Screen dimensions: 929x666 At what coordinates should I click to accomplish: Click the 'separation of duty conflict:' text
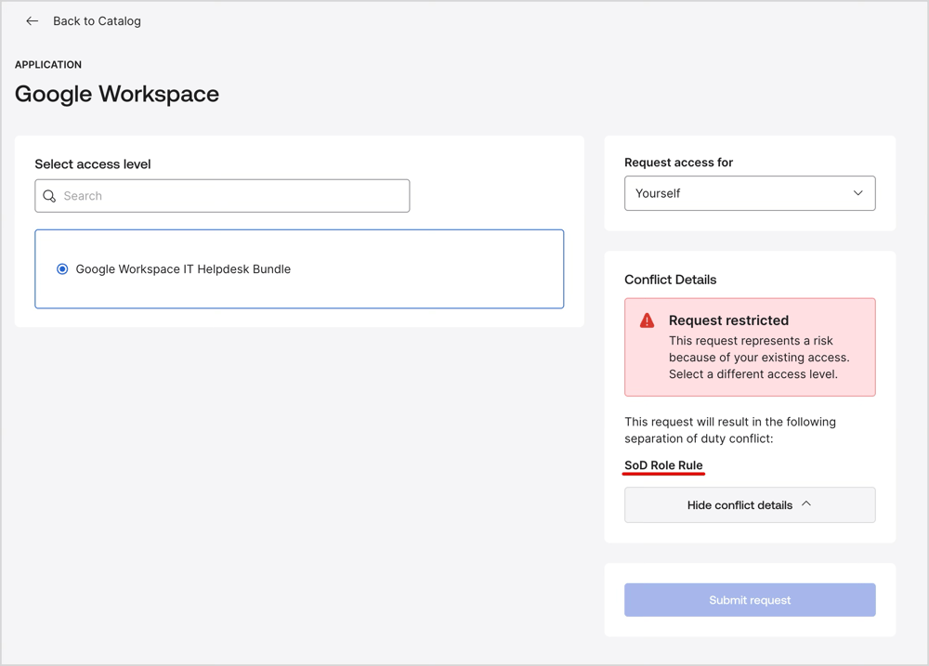pyautogui.click(x=699, y=438)
